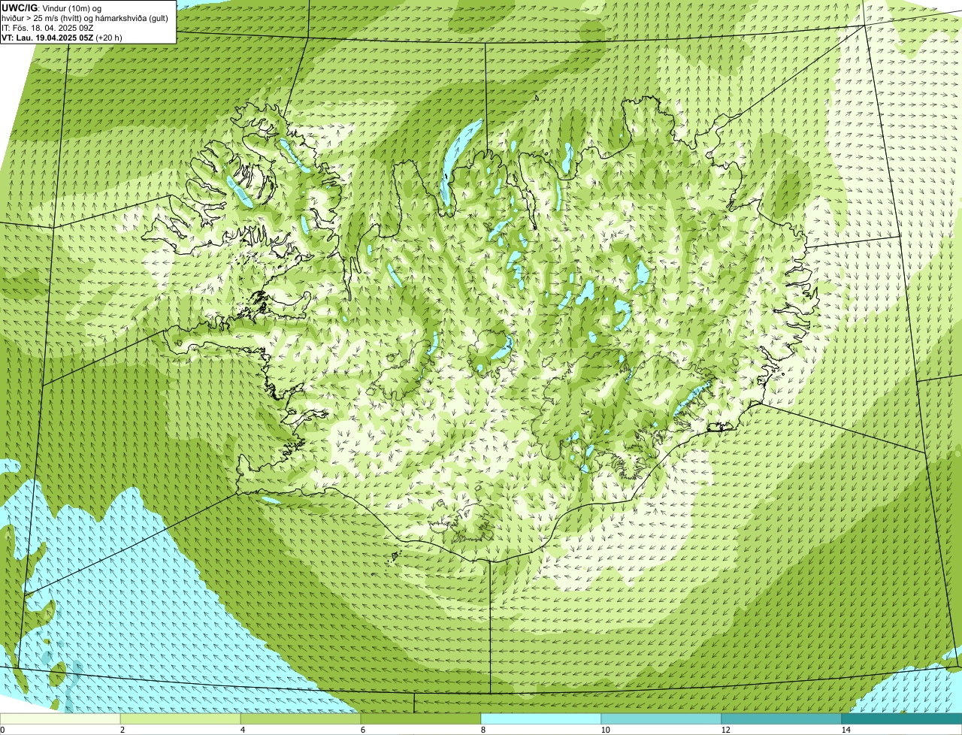Choose the darkest teal swatch above 14

[x=902, y=718]
